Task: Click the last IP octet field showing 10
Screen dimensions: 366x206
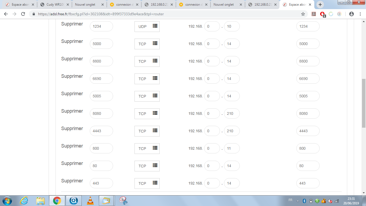Action: [232, 26]
